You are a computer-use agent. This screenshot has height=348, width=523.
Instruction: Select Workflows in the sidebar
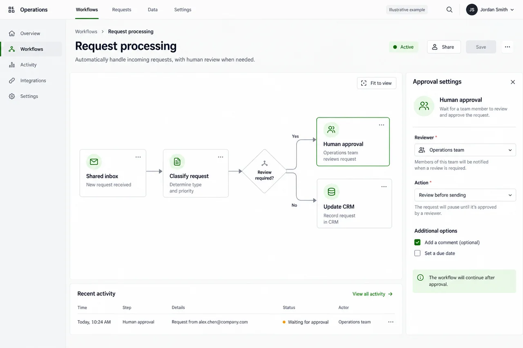31,49
